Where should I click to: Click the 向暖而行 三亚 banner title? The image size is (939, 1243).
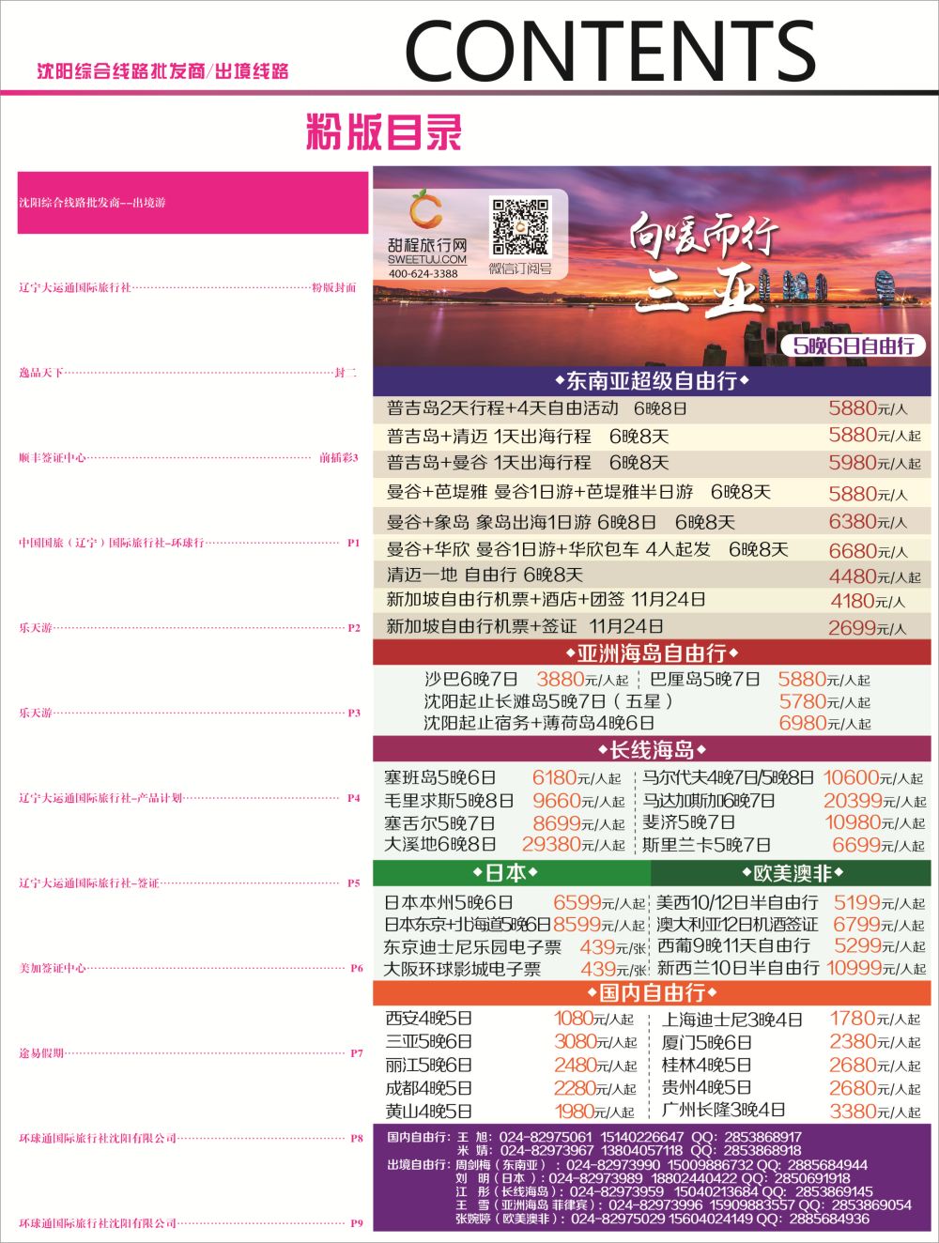coord(702,263)
